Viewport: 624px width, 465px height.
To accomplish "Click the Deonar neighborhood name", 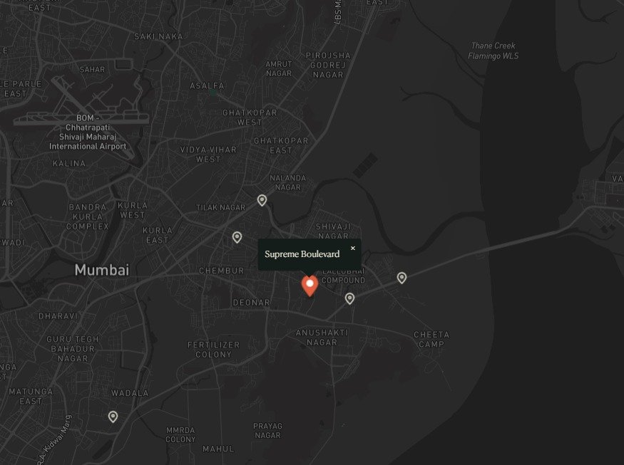I will tap(251, 303).
